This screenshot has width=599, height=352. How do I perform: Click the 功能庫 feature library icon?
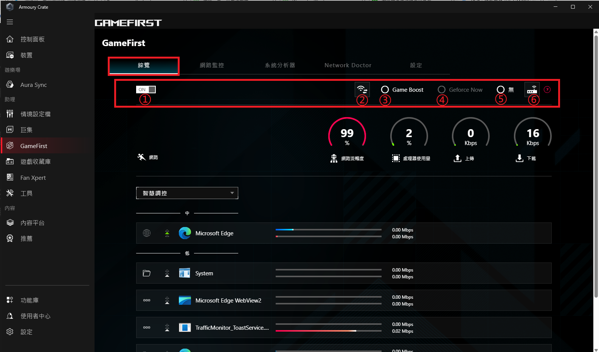tap(10, 300)
